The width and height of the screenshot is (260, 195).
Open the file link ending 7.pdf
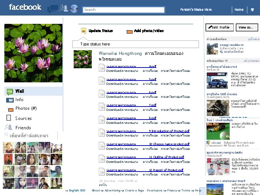pos(131,105)
